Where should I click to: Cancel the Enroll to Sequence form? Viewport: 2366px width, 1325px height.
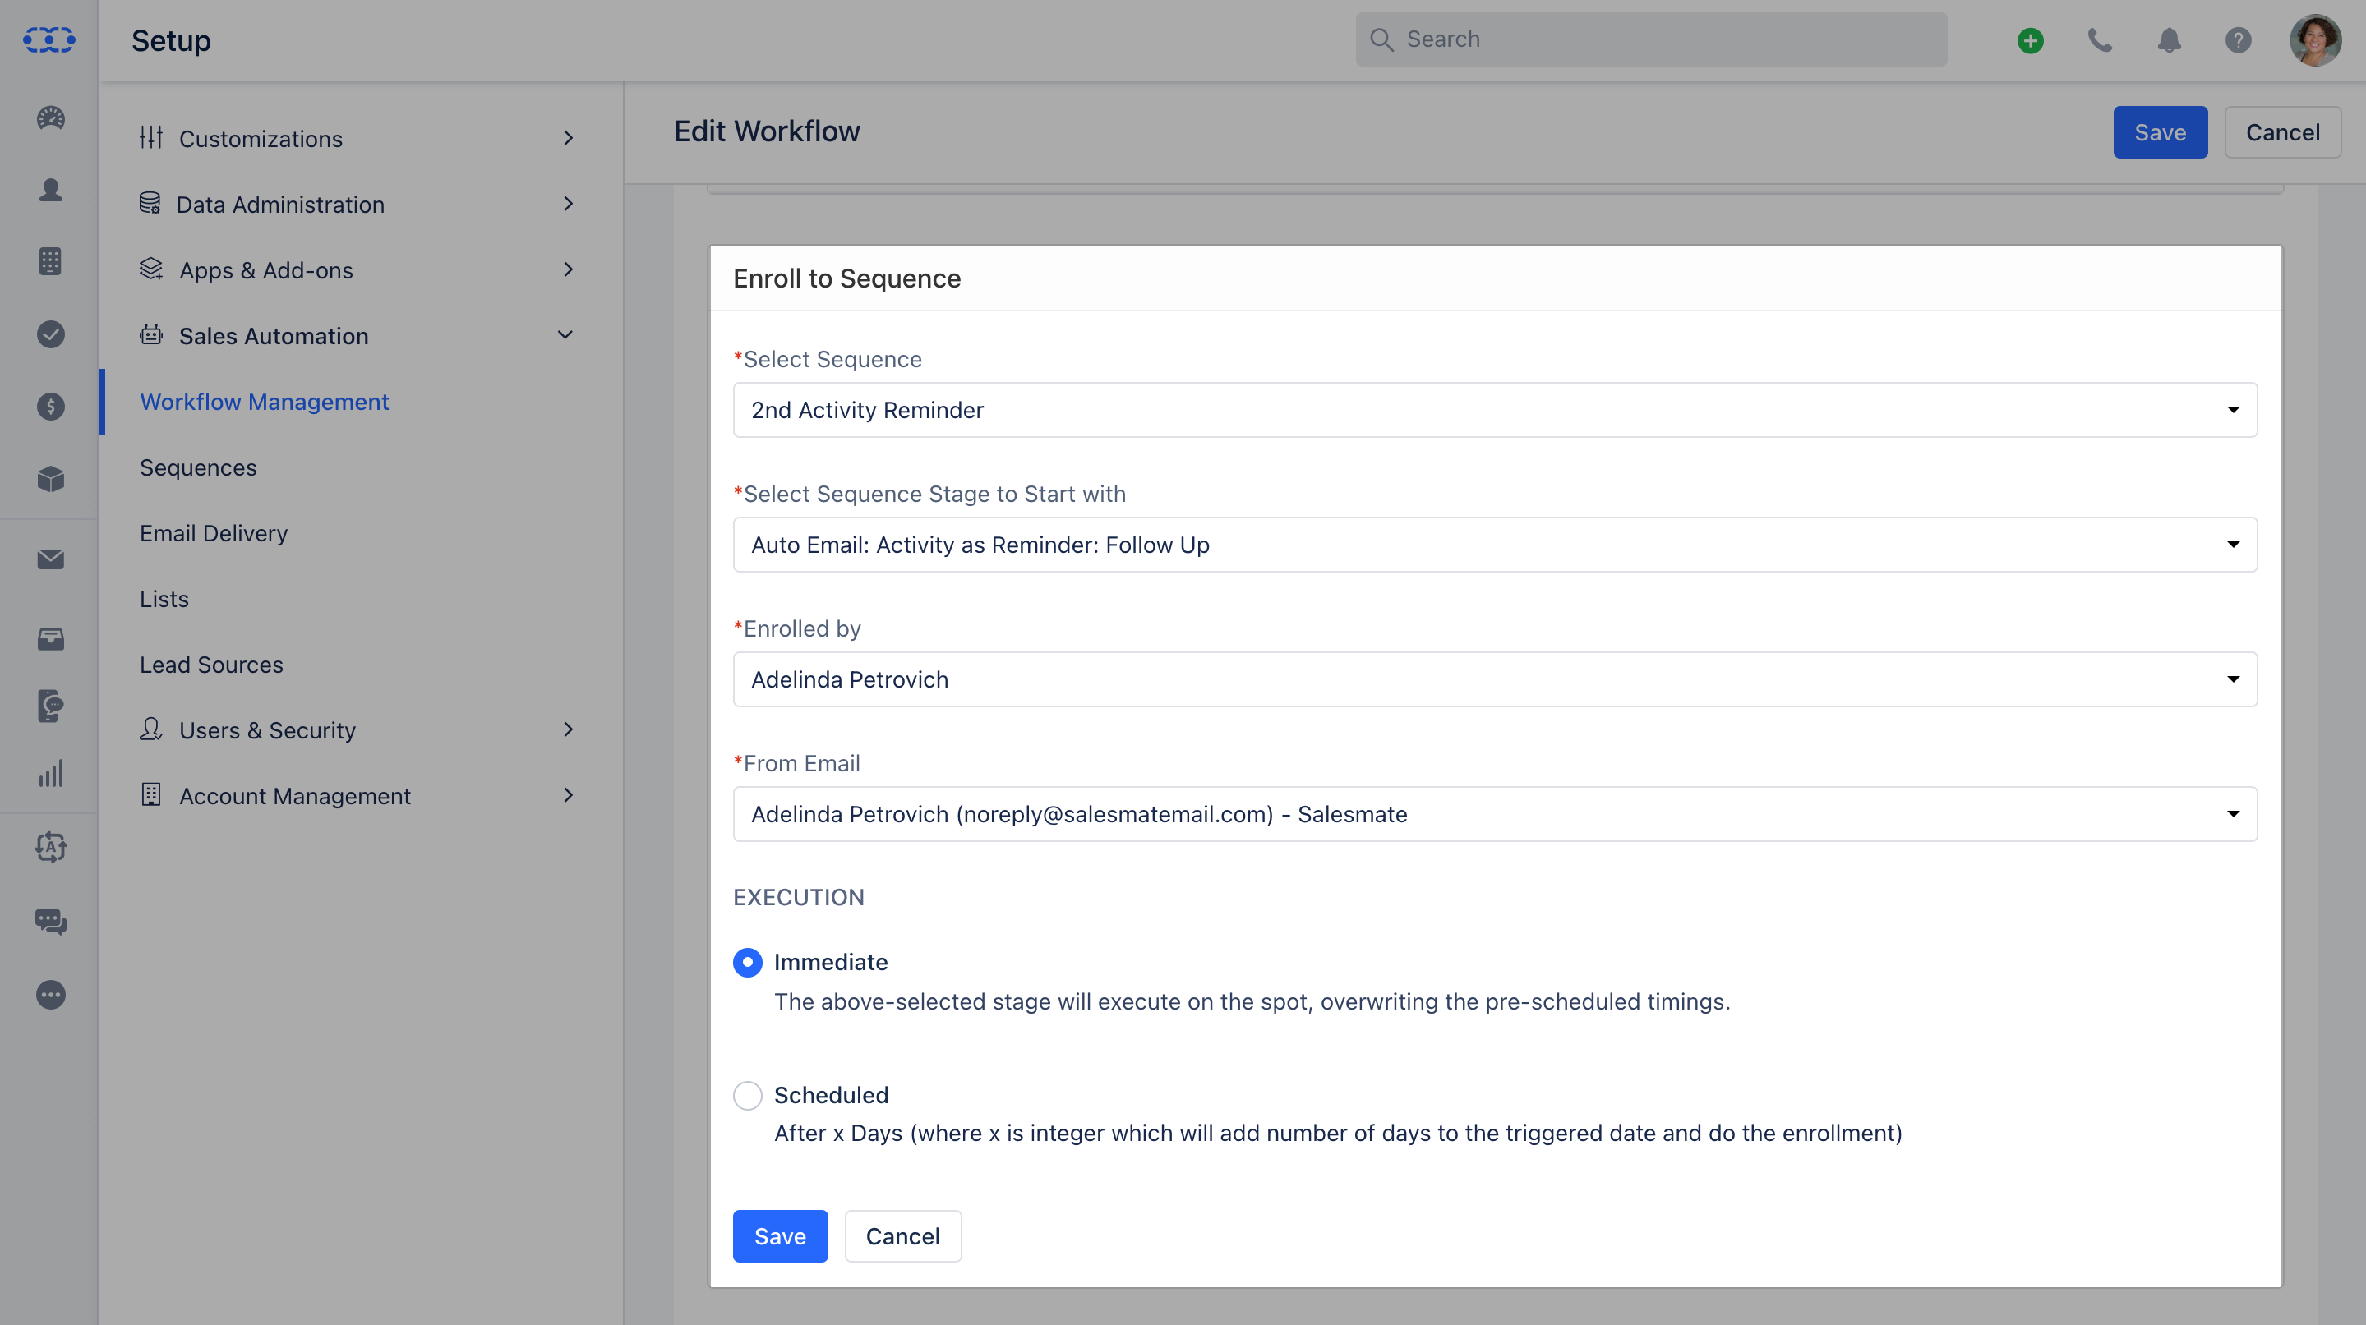click(902, 1236)
